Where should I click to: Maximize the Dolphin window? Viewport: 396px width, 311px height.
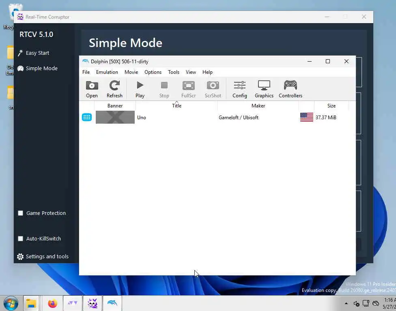pyautogui.click(x=328, y=61)
